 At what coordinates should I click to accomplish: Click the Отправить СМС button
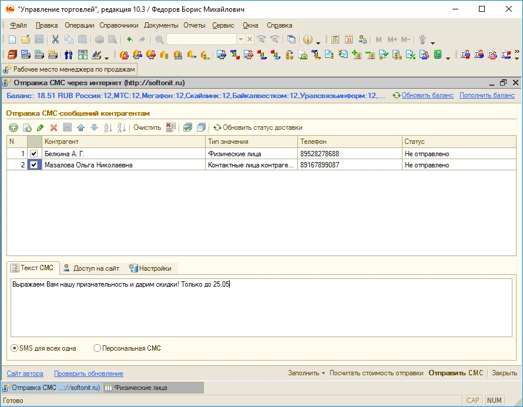pyautogui.click(x=456, y=373)
